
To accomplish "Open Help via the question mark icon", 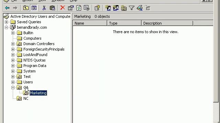I will (x=97, y=8).
